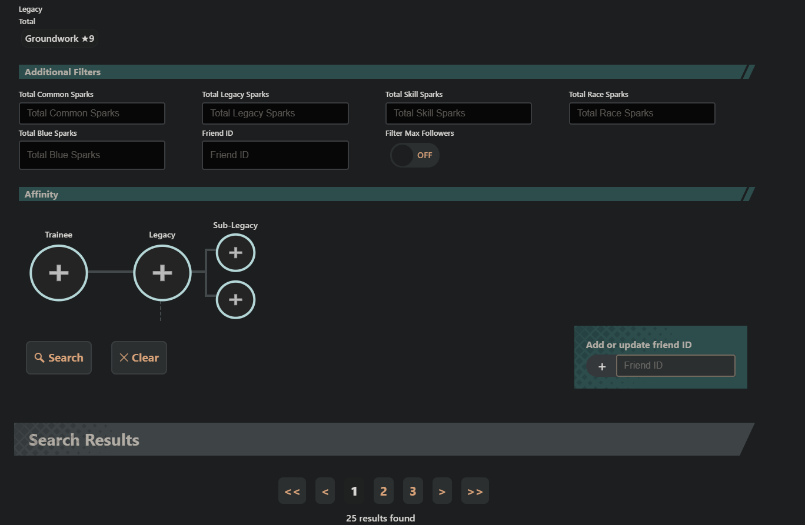805x525 pixels.
Task: Clear all filters with Clear button
Action: 139,358
